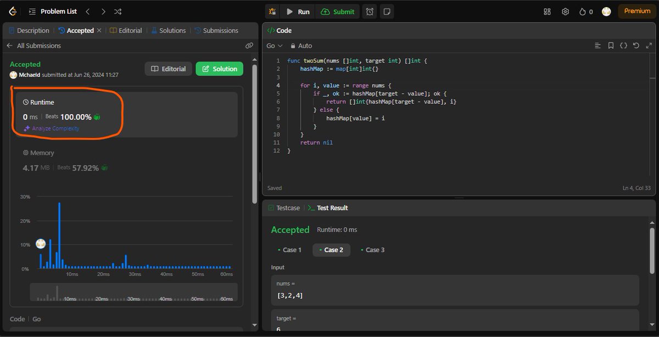The width and height of the screenshot is (659, 337).
Task: Click the streak flame counter
Action: click(x=586, y=12)
